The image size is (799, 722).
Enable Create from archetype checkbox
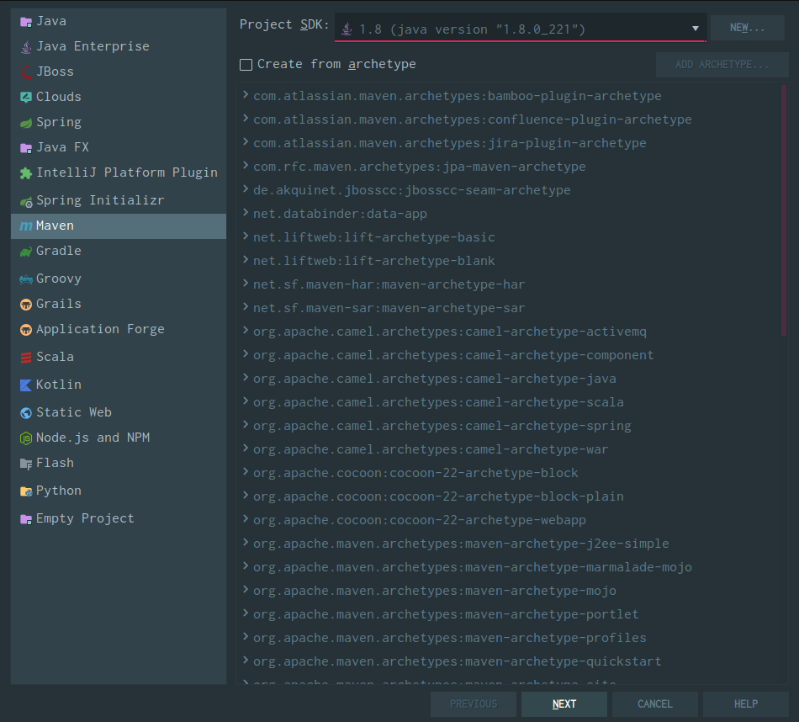[246, 65]
